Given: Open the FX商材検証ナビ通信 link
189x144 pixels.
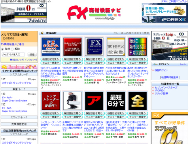Looking at the screenshot, I should (12, 44).
